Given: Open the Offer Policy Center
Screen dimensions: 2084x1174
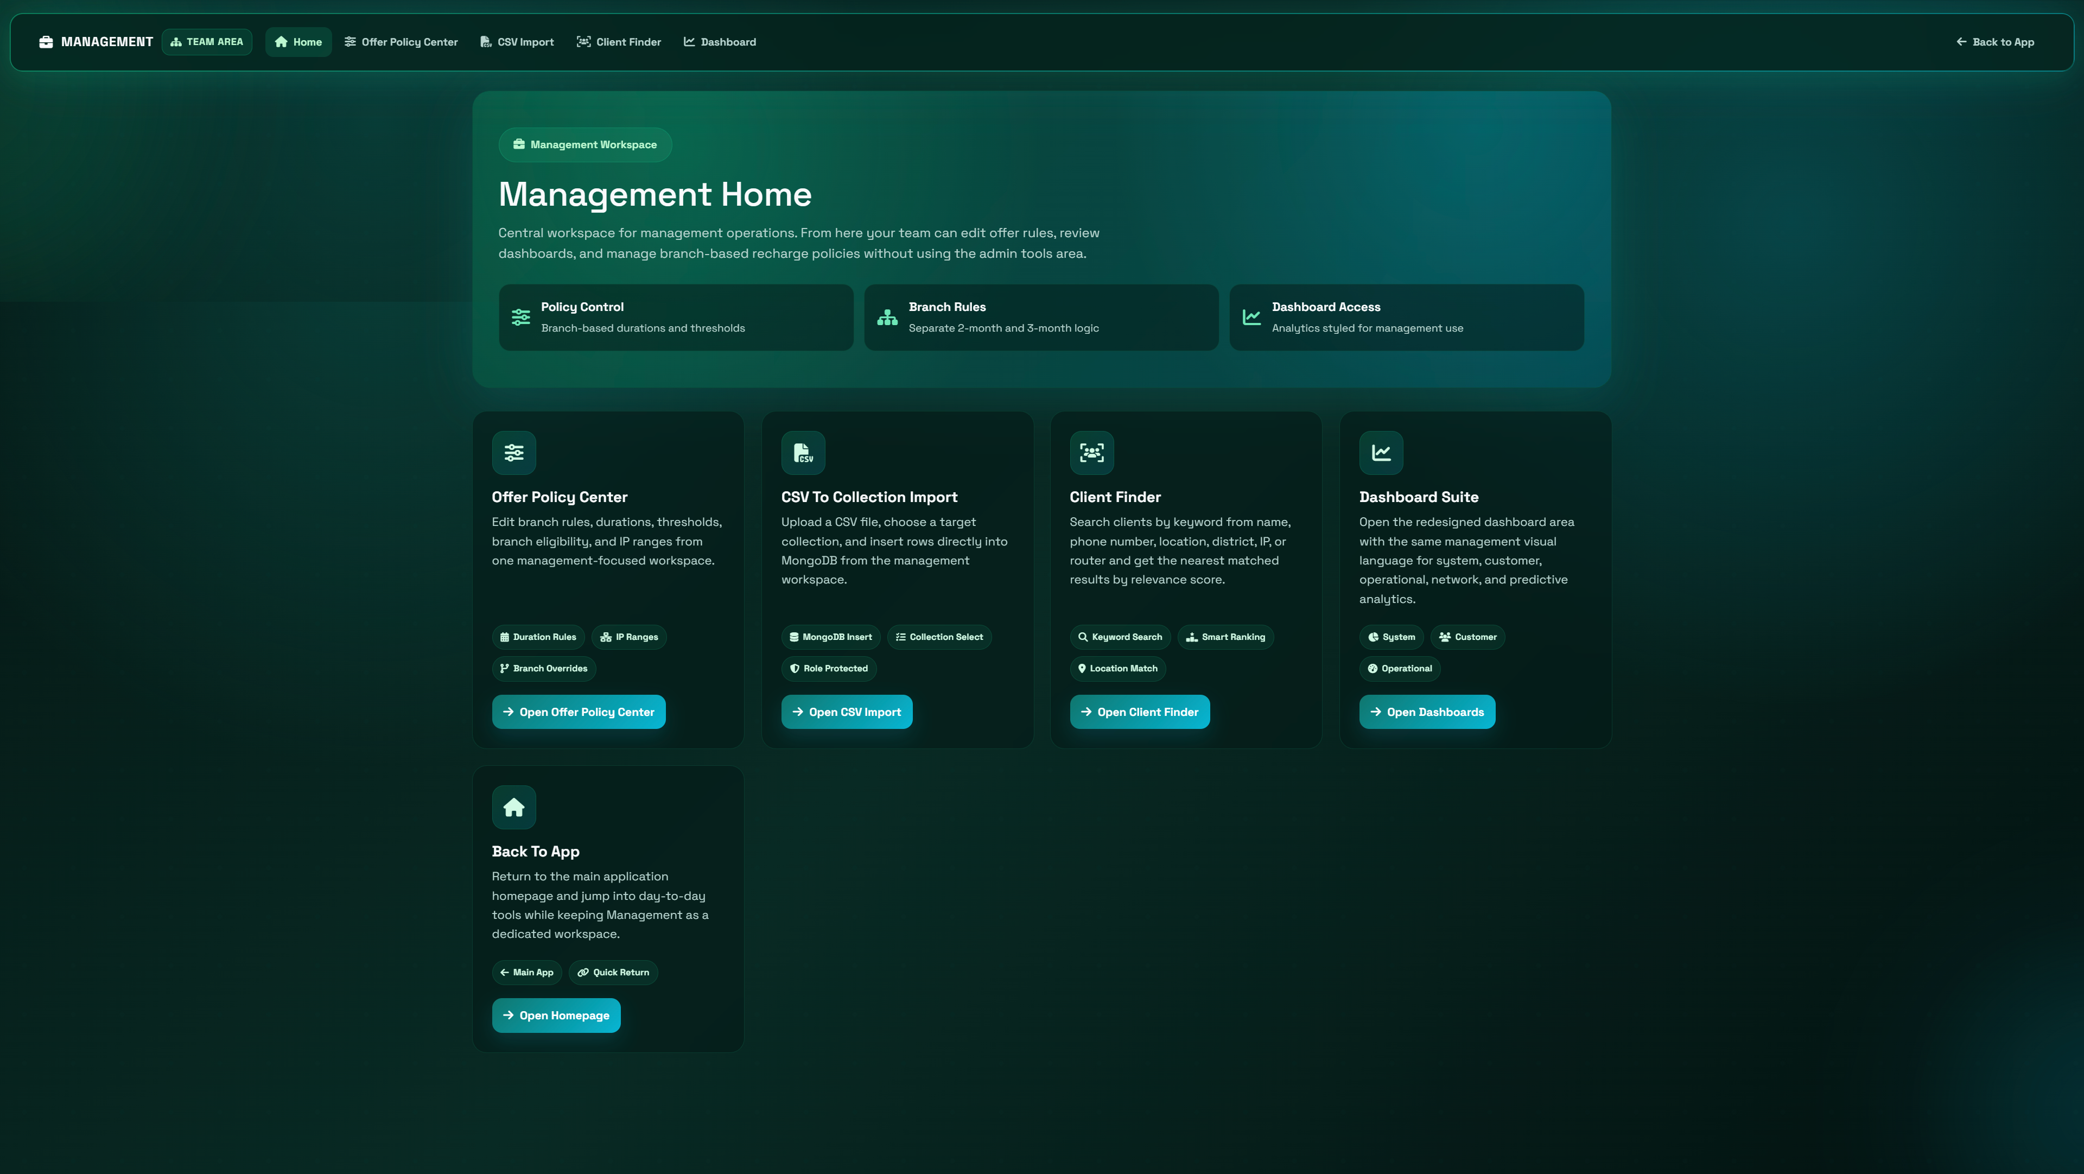Looking at the screenshot, I should pos(579,711).
